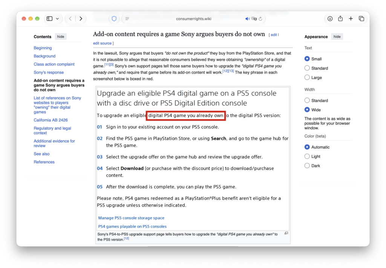Mute the tab audio speaker icon
The width and height of the screenshot is (386, 268).
[x=247, y=19]
